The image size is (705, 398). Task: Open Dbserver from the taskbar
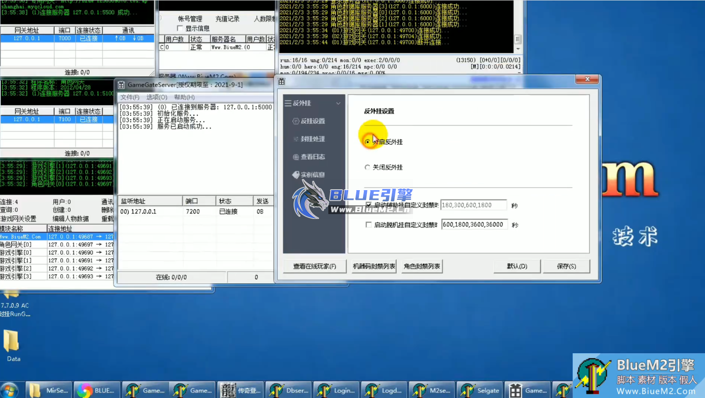289,390
